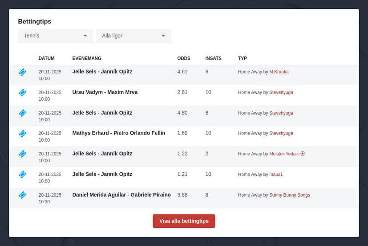Open Mathys Erhard - Pietro Orlando Fellin event
368x246 pixels.
118,133
